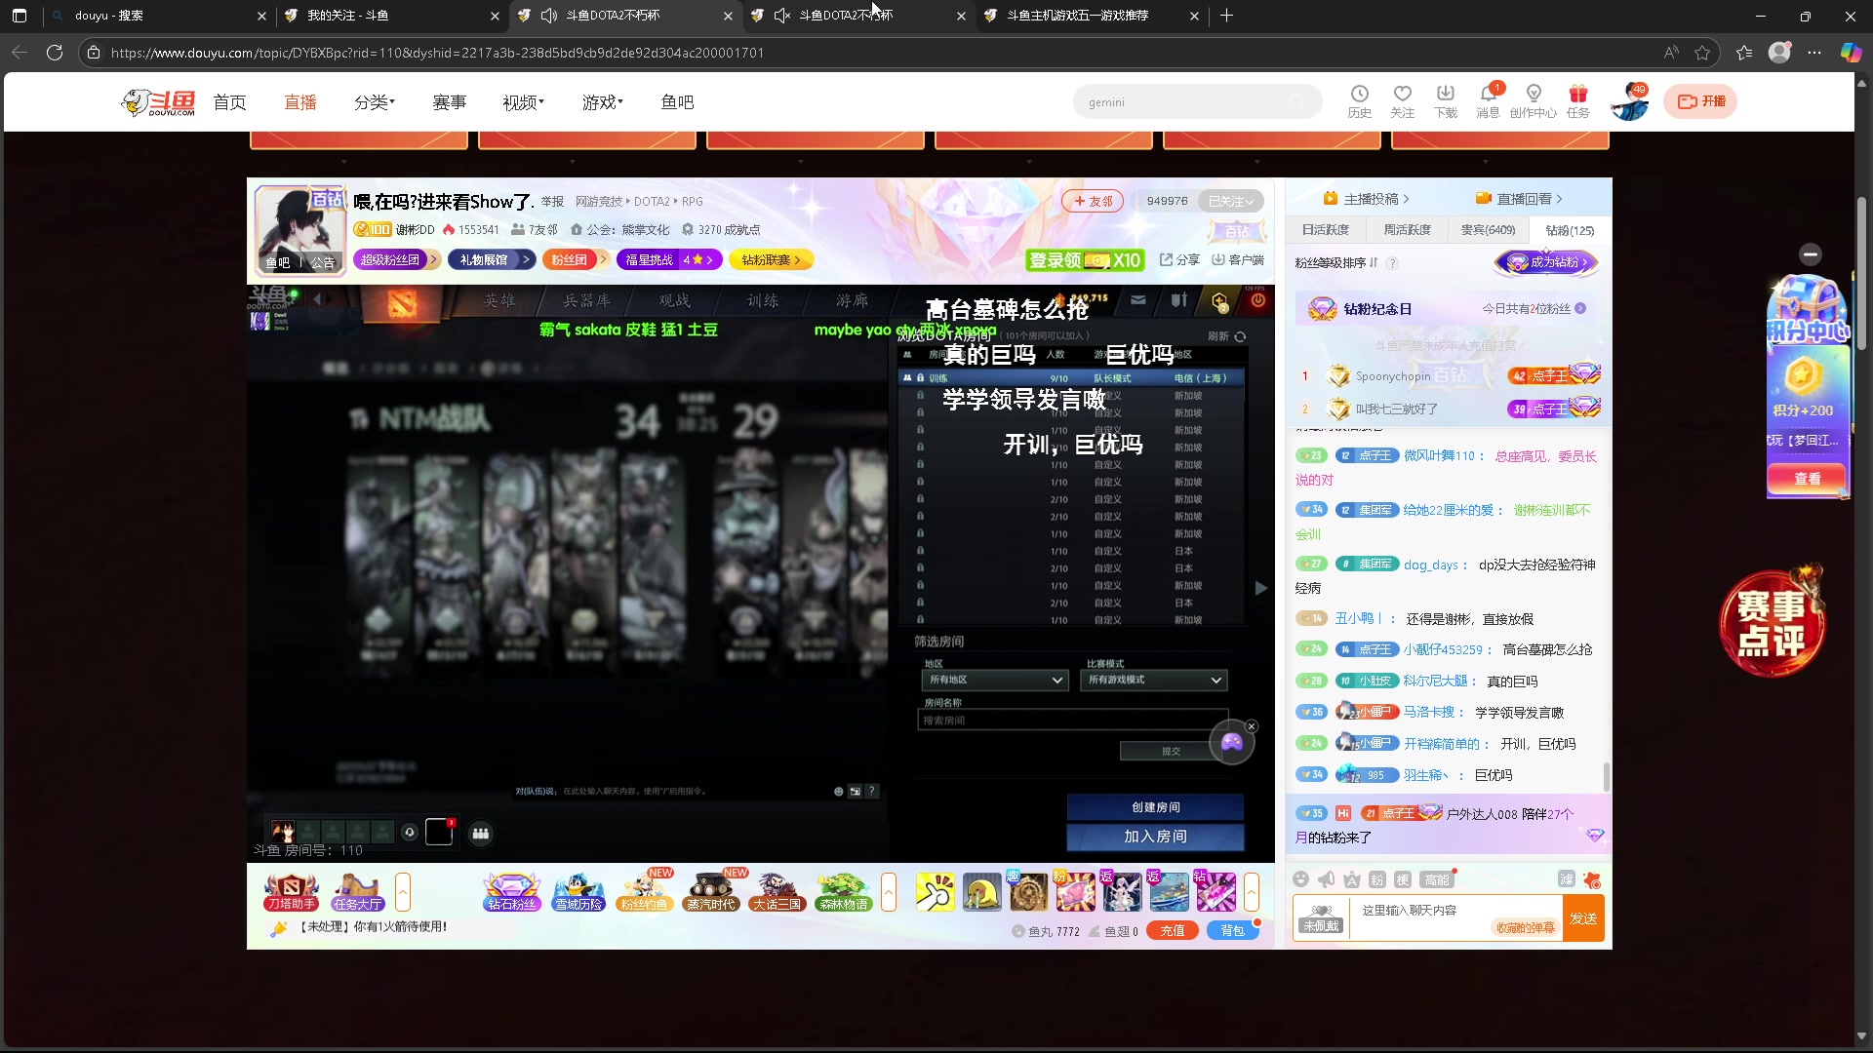Open the 雪域历险 penguin game icon

(578, 891)
